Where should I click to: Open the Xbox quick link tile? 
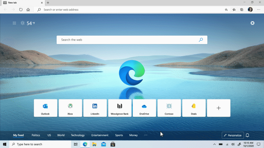click(71, 108)
